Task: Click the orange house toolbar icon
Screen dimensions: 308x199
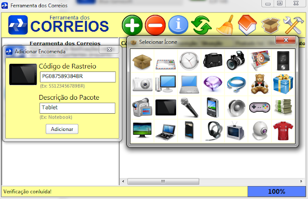Action: 247,25
